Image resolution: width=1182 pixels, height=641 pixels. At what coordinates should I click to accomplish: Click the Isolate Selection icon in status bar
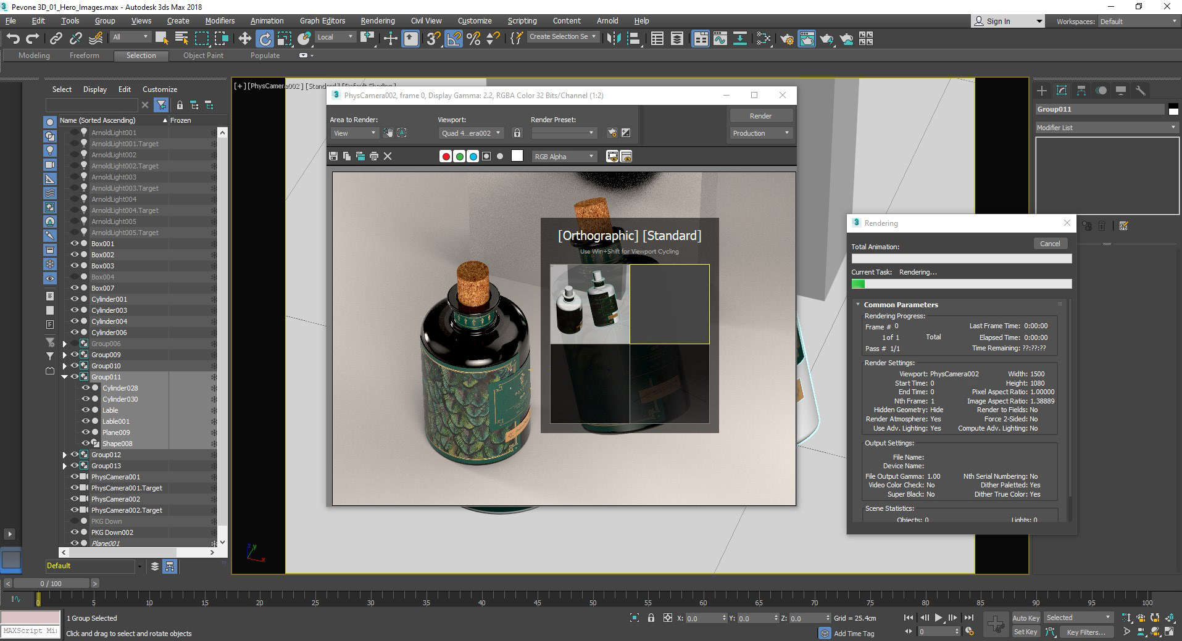click(634, 618)
